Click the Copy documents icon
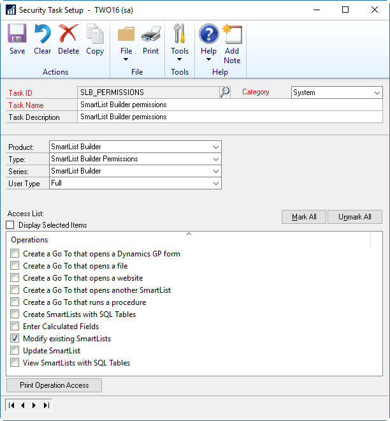390x421 pixels. 95,34
